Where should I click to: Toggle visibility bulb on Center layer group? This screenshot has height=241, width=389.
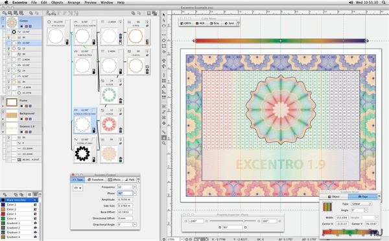coord(3,19)
